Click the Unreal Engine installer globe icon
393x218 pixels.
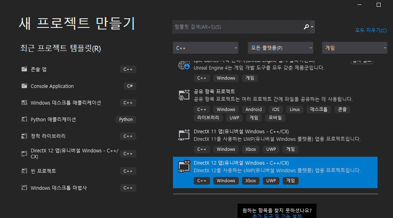[184, 65]
